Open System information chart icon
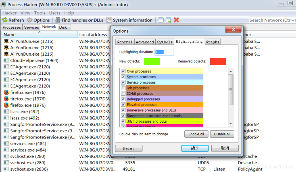 [109, 20]
